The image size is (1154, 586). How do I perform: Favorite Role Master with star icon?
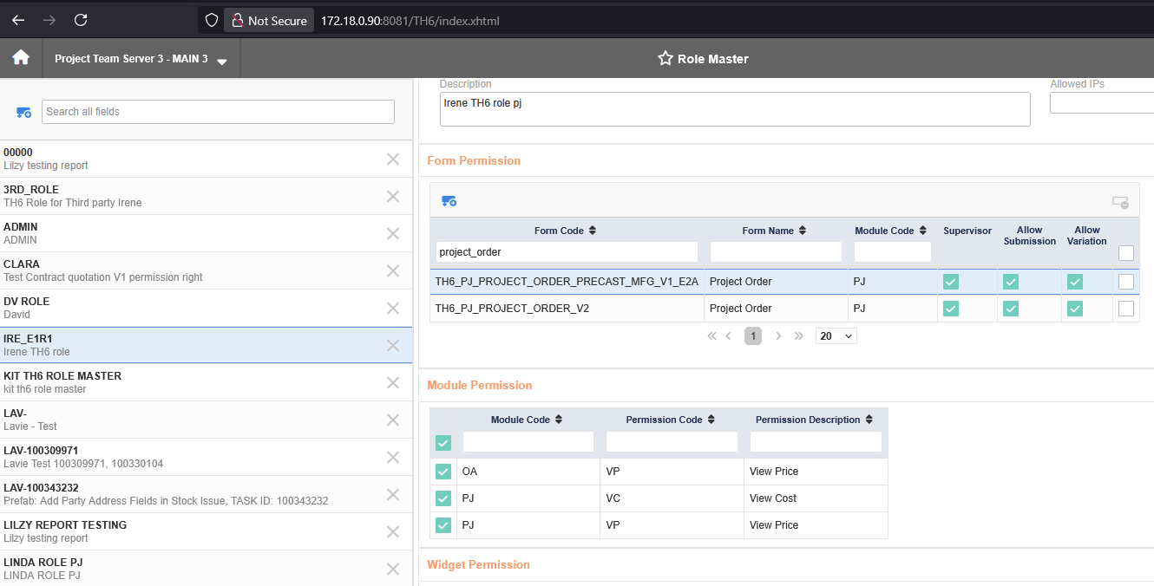666,59
